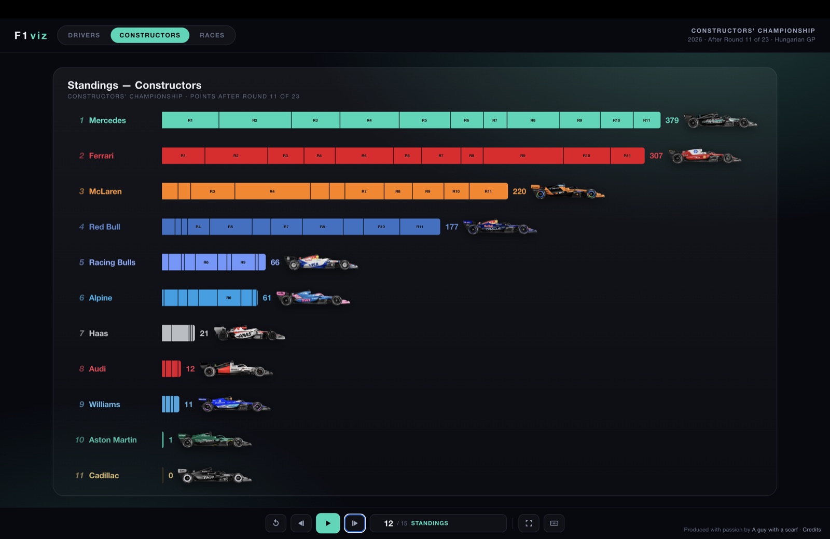Click the Williams blue points bar
Viewport: 830px width, 539px height.
pyautogui.click(x=171, y=405)
